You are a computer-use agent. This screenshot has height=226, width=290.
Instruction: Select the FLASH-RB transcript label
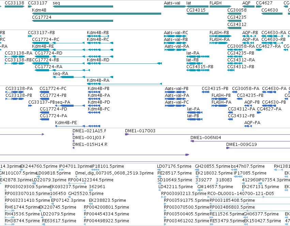[219, 33]
